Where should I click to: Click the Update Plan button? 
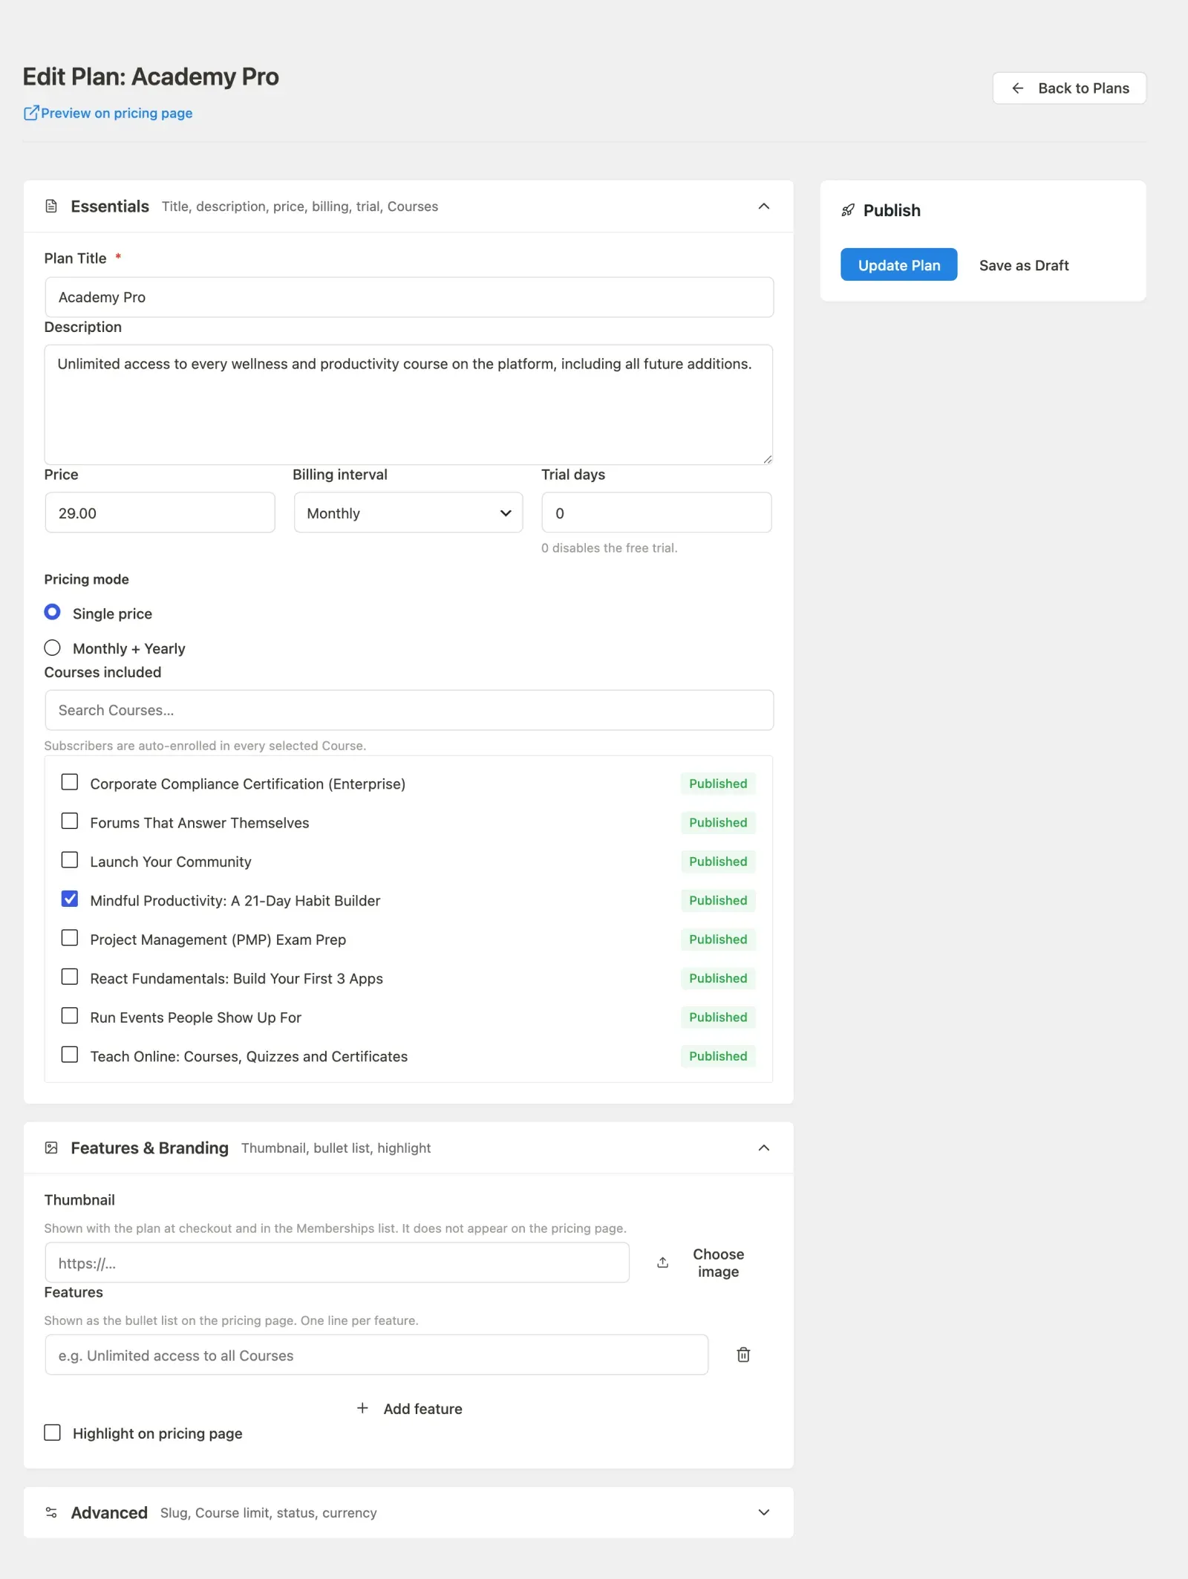pyautogui.click(x=898, y=264)
